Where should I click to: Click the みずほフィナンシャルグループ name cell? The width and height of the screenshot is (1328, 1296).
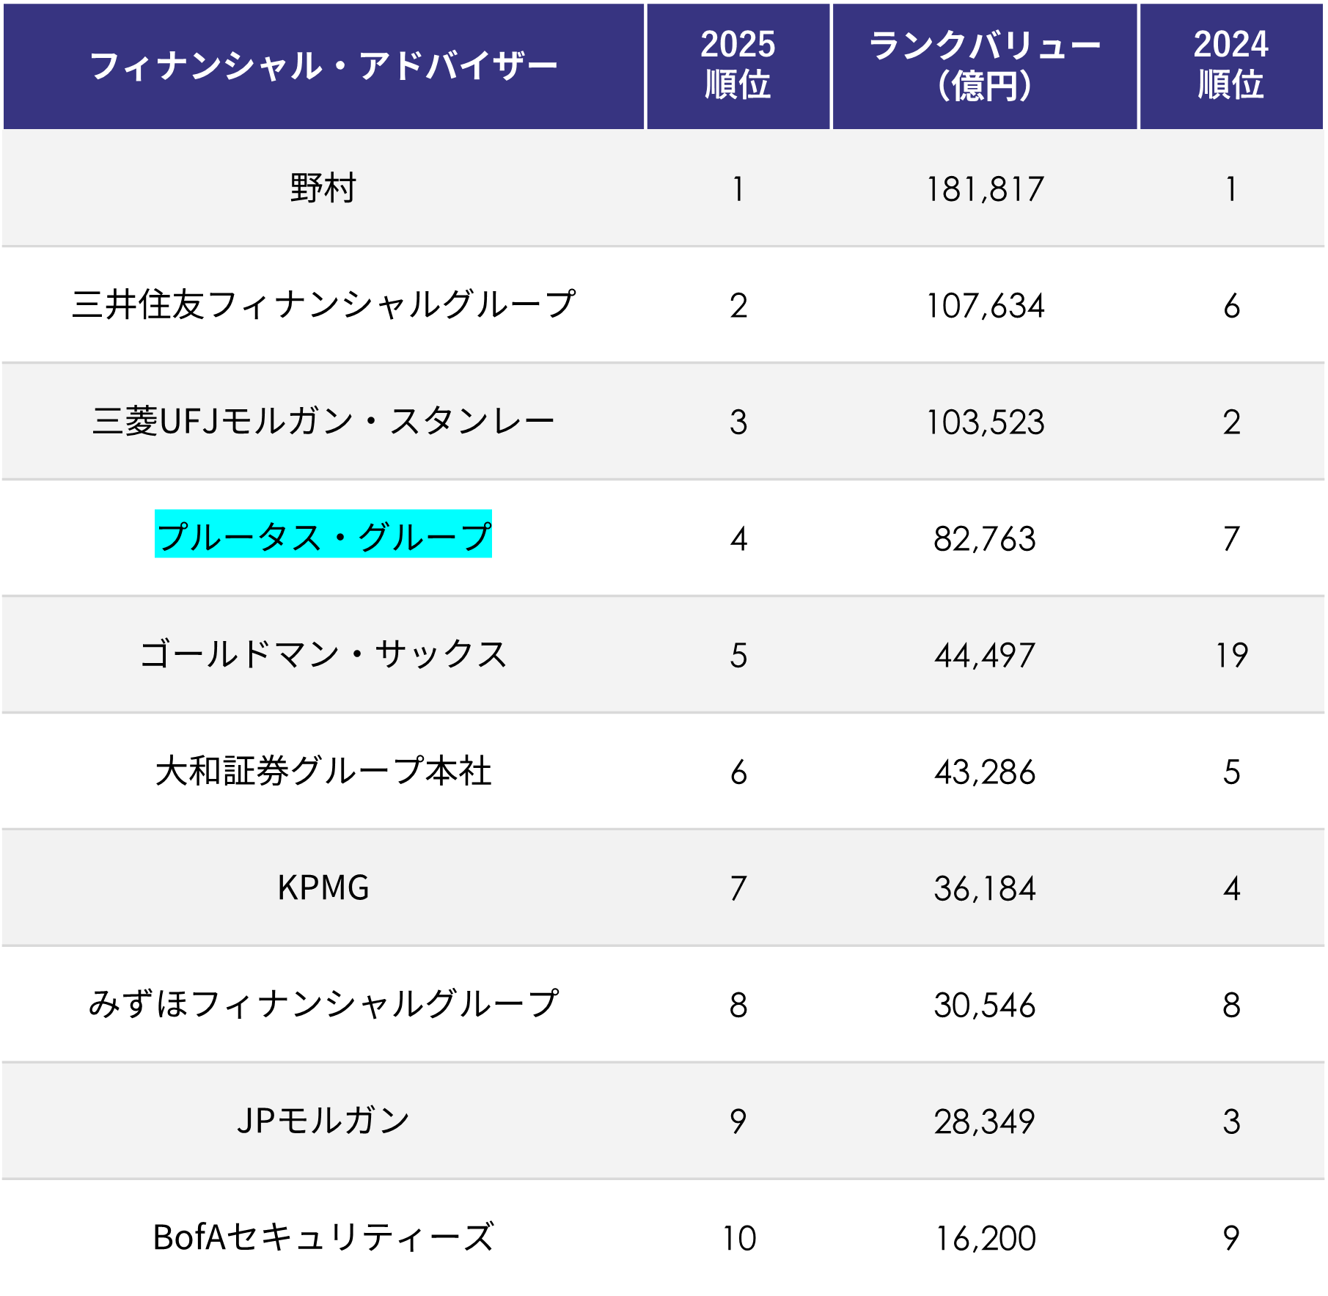click(x=323, y=1004)
